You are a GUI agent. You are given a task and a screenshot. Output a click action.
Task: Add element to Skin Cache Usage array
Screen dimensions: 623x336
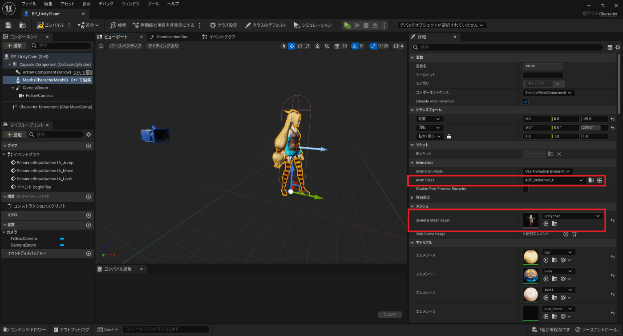pyautogui.click(x=566, y=234)
